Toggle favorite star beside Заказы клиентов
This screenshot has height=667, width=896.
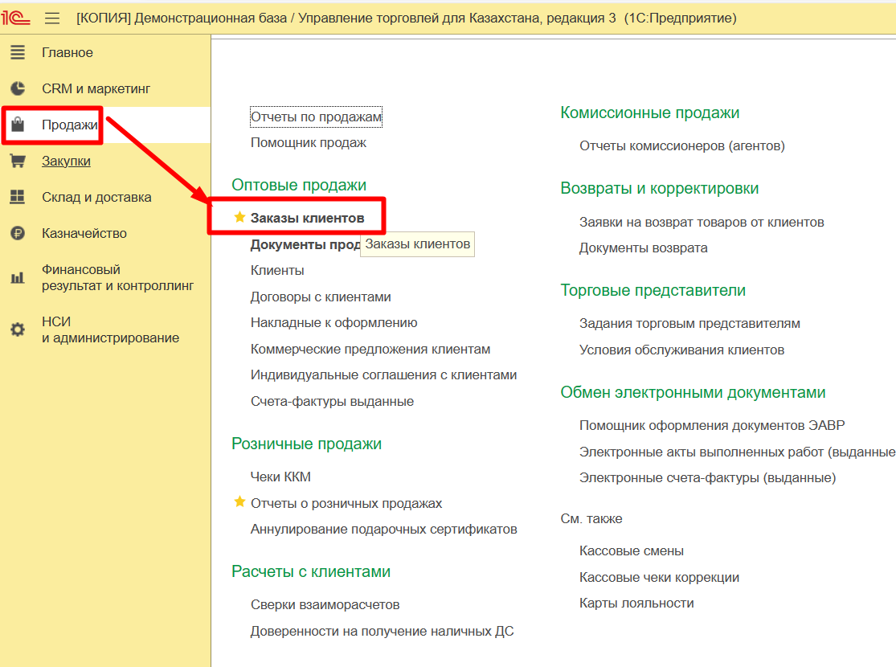point(239,218)
